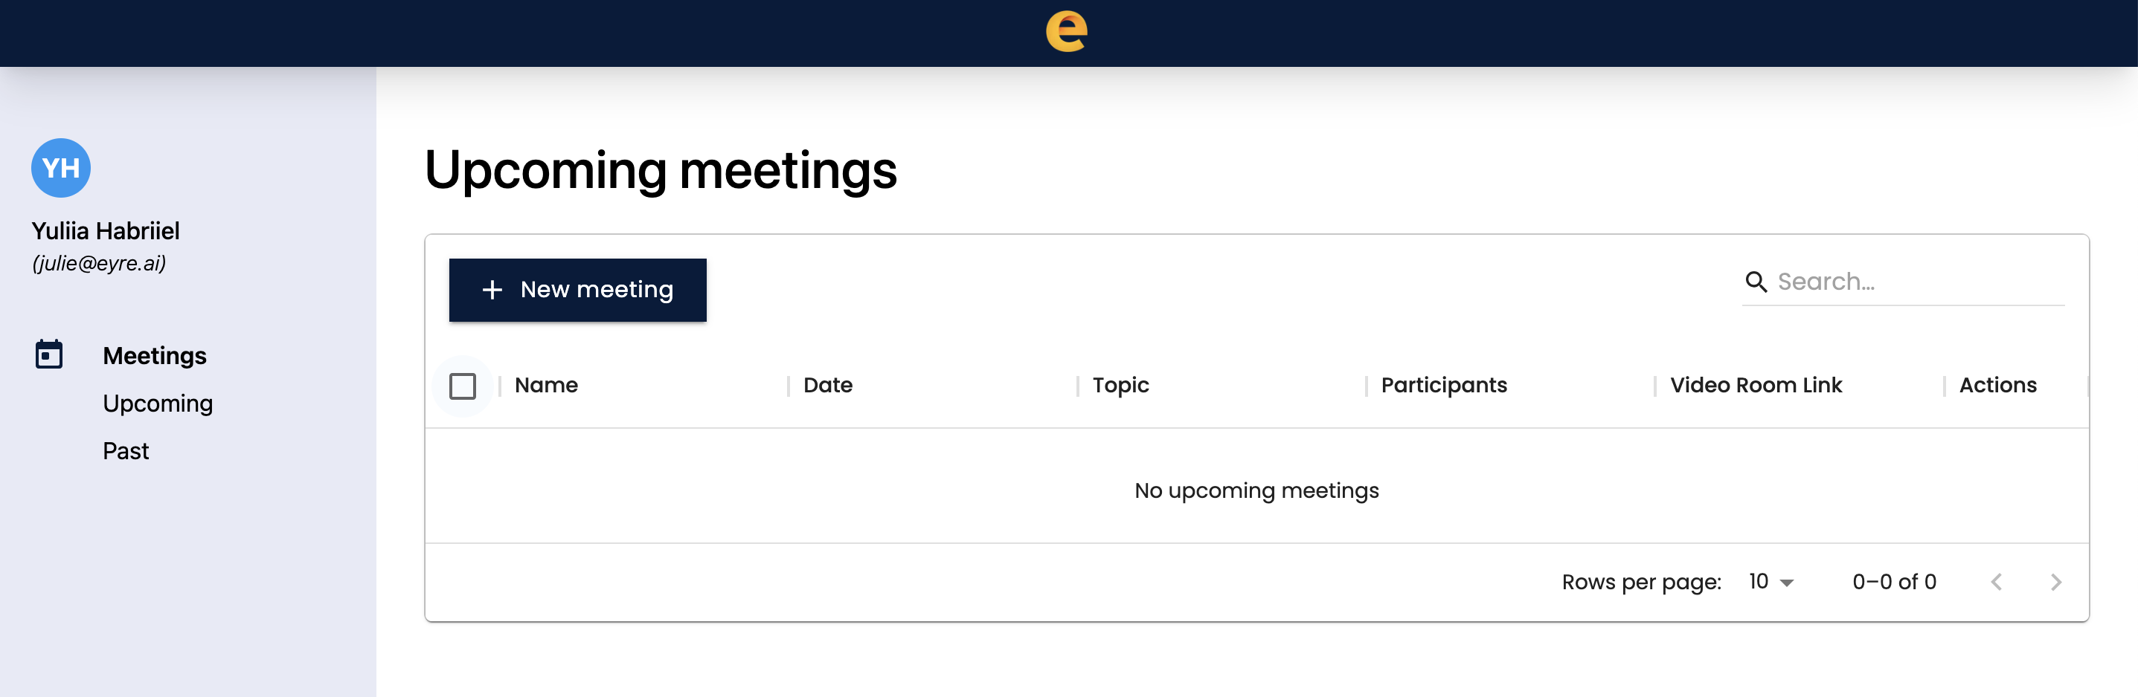This screenshot has width=2138, height=697.
Task: Sort by the Date column header
Action: (827, 386)
